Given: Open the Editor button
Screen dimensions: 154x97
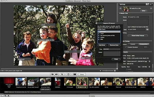Looking at the screenshot, I should pyautogui.click(x=143, y=11).
